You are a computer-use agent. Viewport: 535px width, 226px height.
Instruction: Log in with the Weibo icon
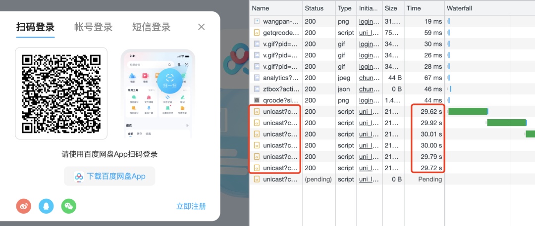pyautogui.click(x=24, y=206)
